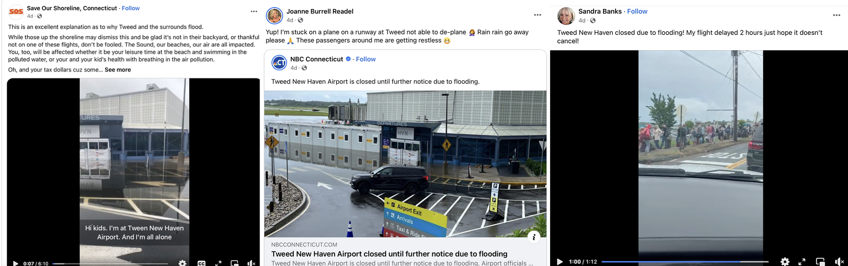Click the info icon on NBC article image
The image size is (848, 266).
534,237
